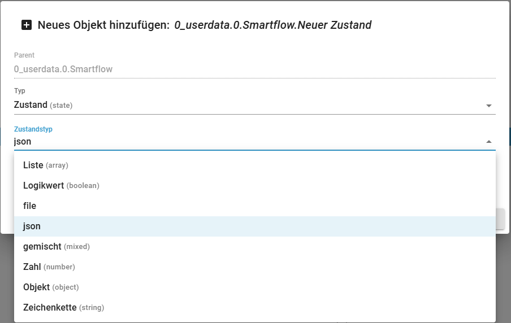Click the blue 'Zustandstyp' label

33,129
